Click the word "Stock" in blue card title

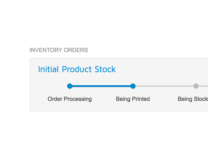(x=105, y=69)
